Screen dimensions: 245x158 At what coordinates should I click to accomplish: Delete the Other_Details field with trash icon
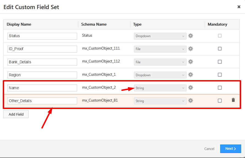(233, 100)
